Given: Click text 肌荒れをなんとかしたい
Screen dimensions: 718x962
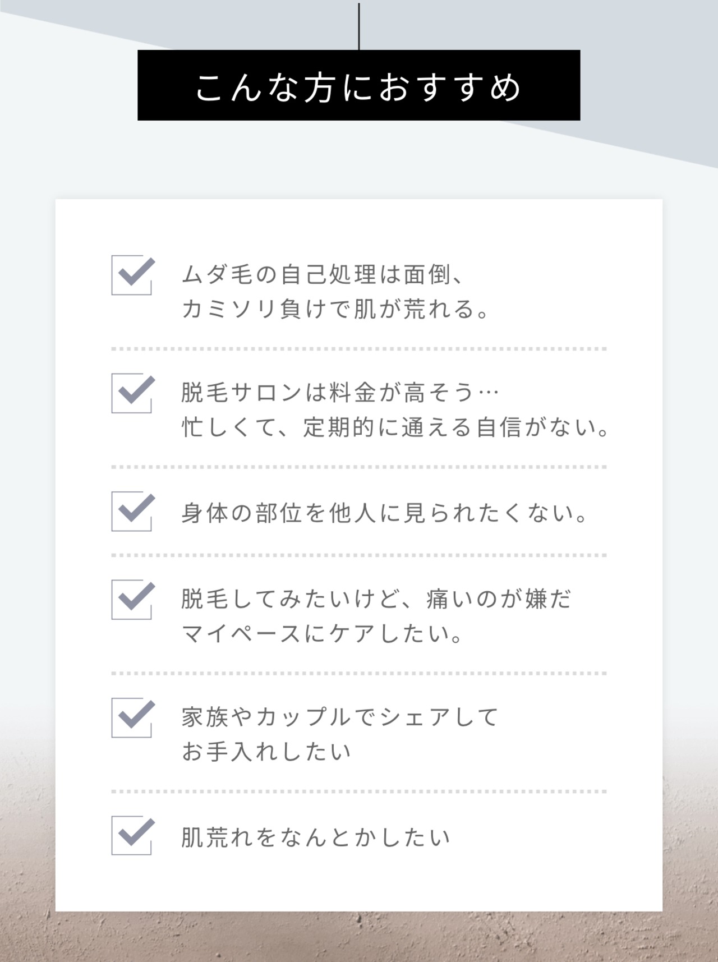Looking at the screenshot, I should 315,837.
